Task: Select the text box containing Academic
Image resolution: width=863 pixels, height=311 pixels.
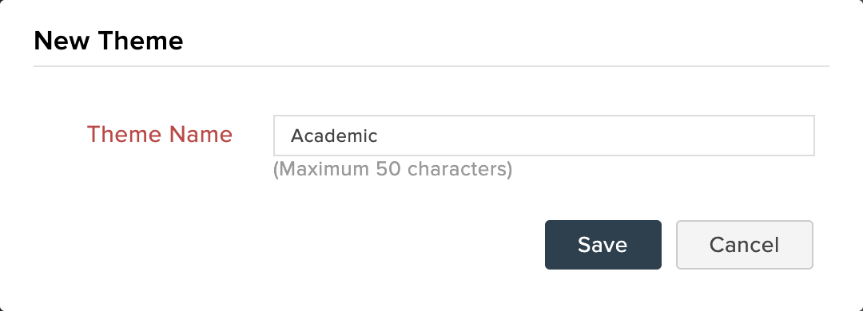Action: 544,136
